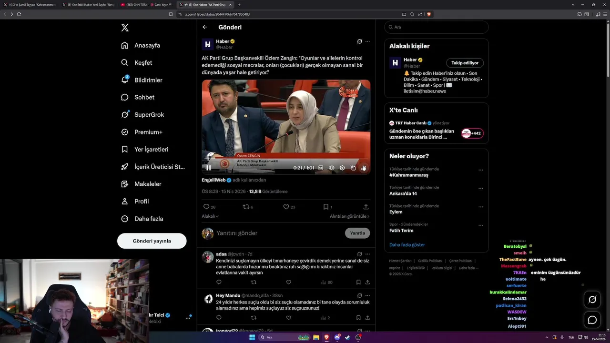
Task: Pause the video
Action: point(208,168)
